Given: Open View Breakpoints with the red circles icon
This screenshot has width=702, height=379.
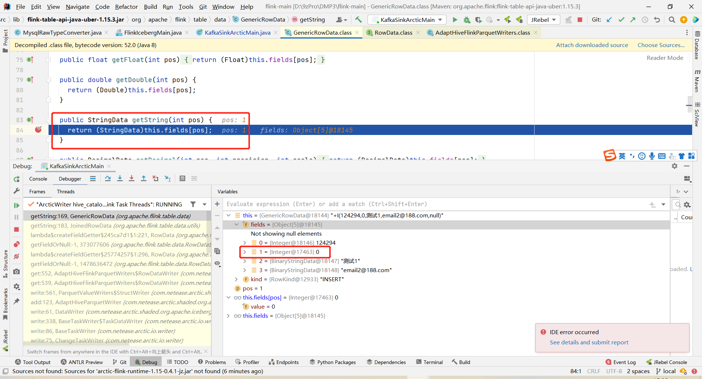Looking at the screenshot, I should [x=16, y=244].
